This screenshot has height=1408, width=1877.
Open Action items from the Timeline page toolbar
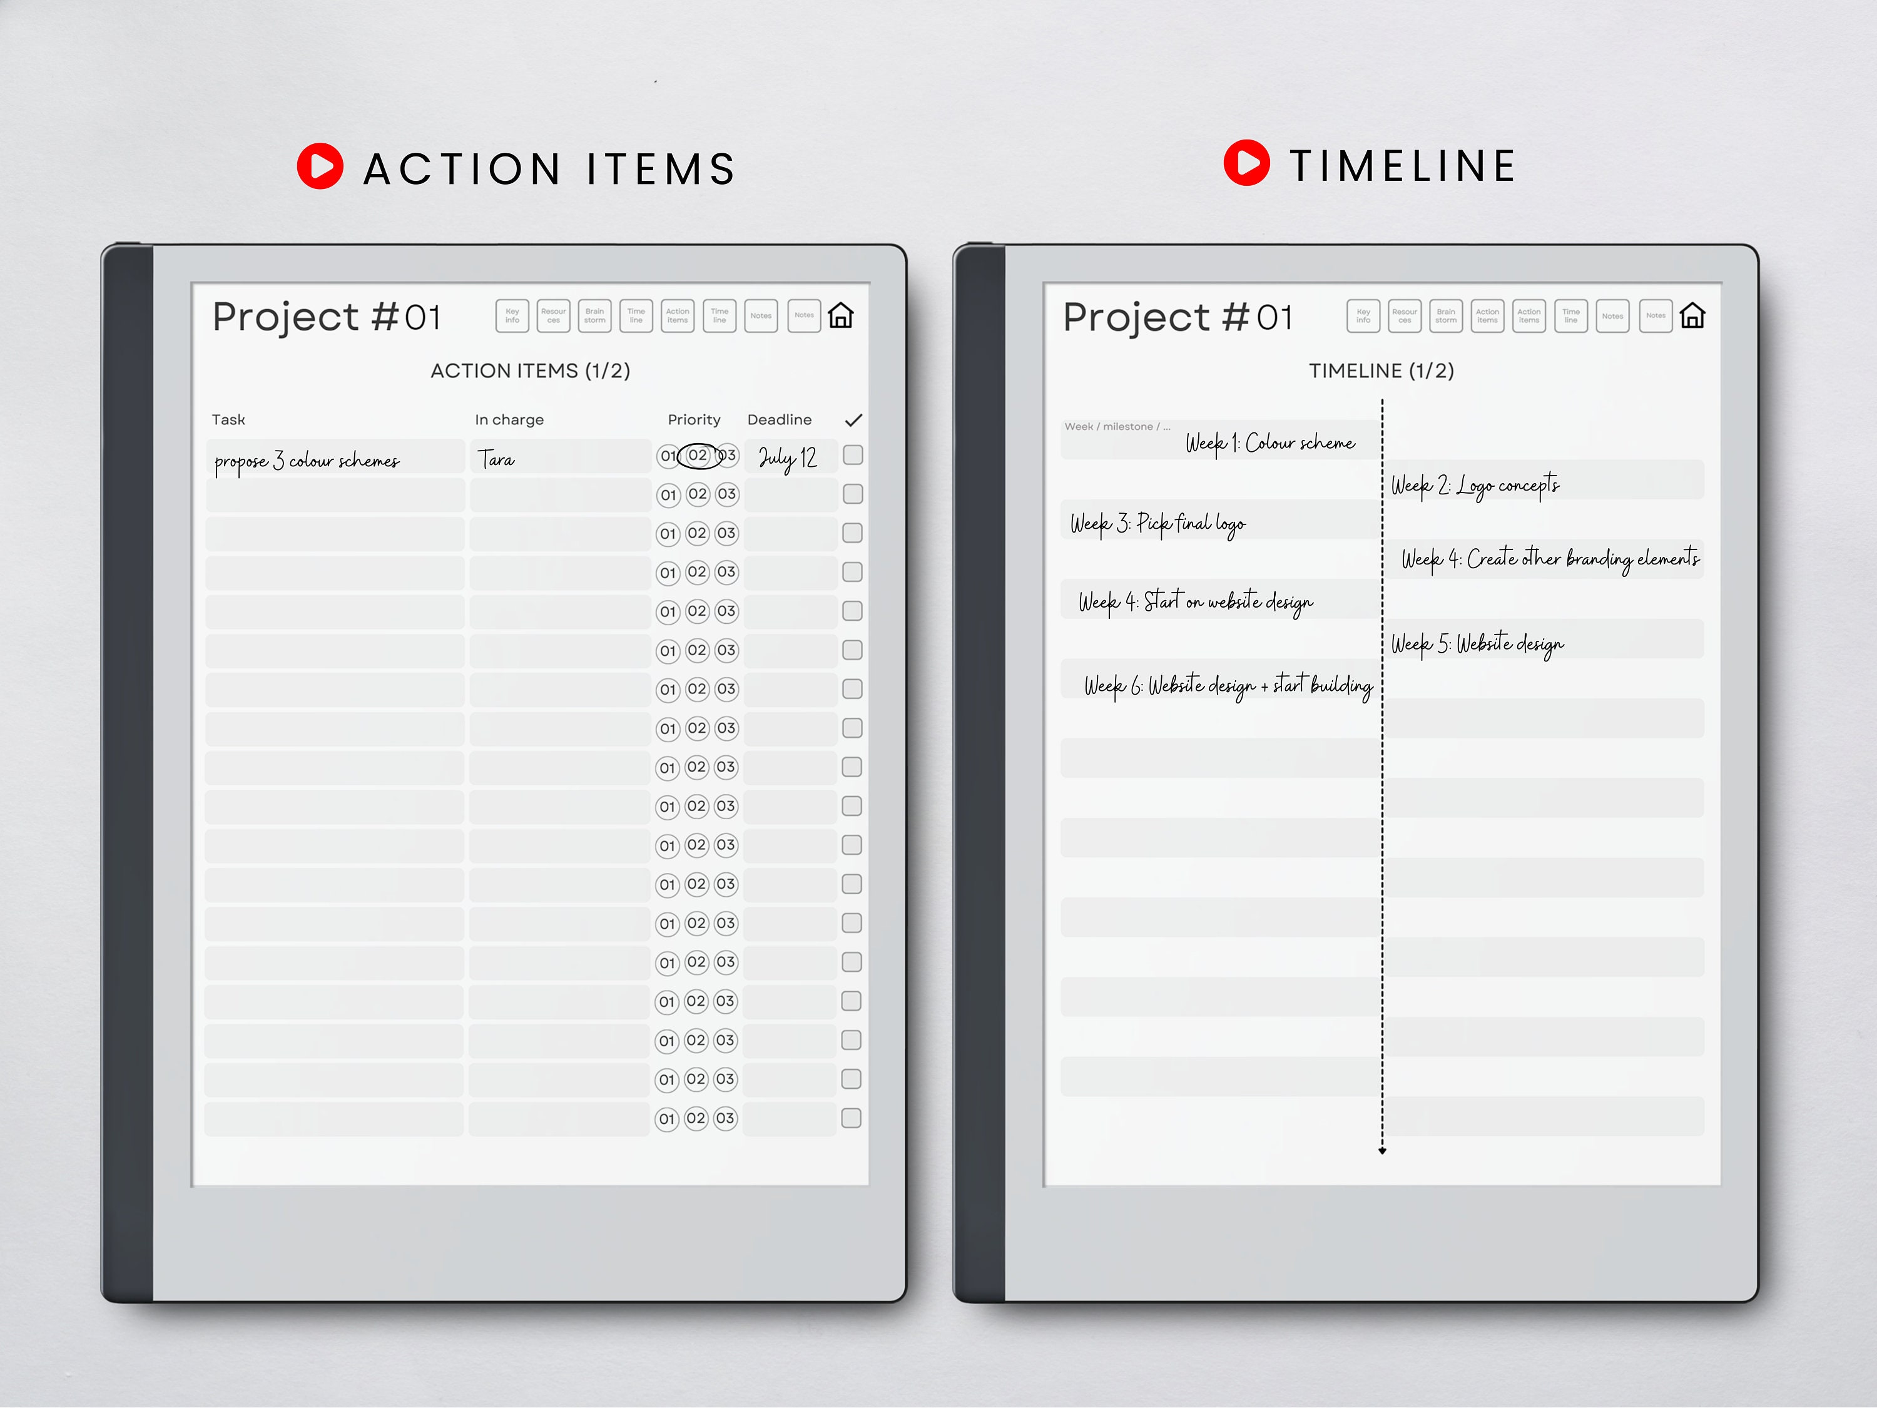1487,316
